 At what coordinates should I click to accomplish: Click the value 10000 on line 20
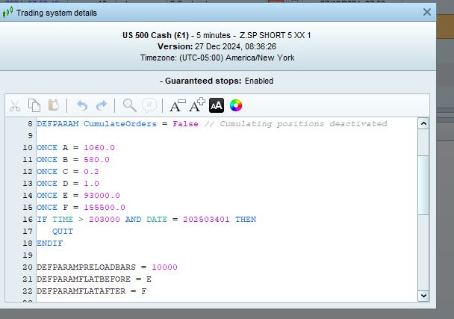(164, 267)
